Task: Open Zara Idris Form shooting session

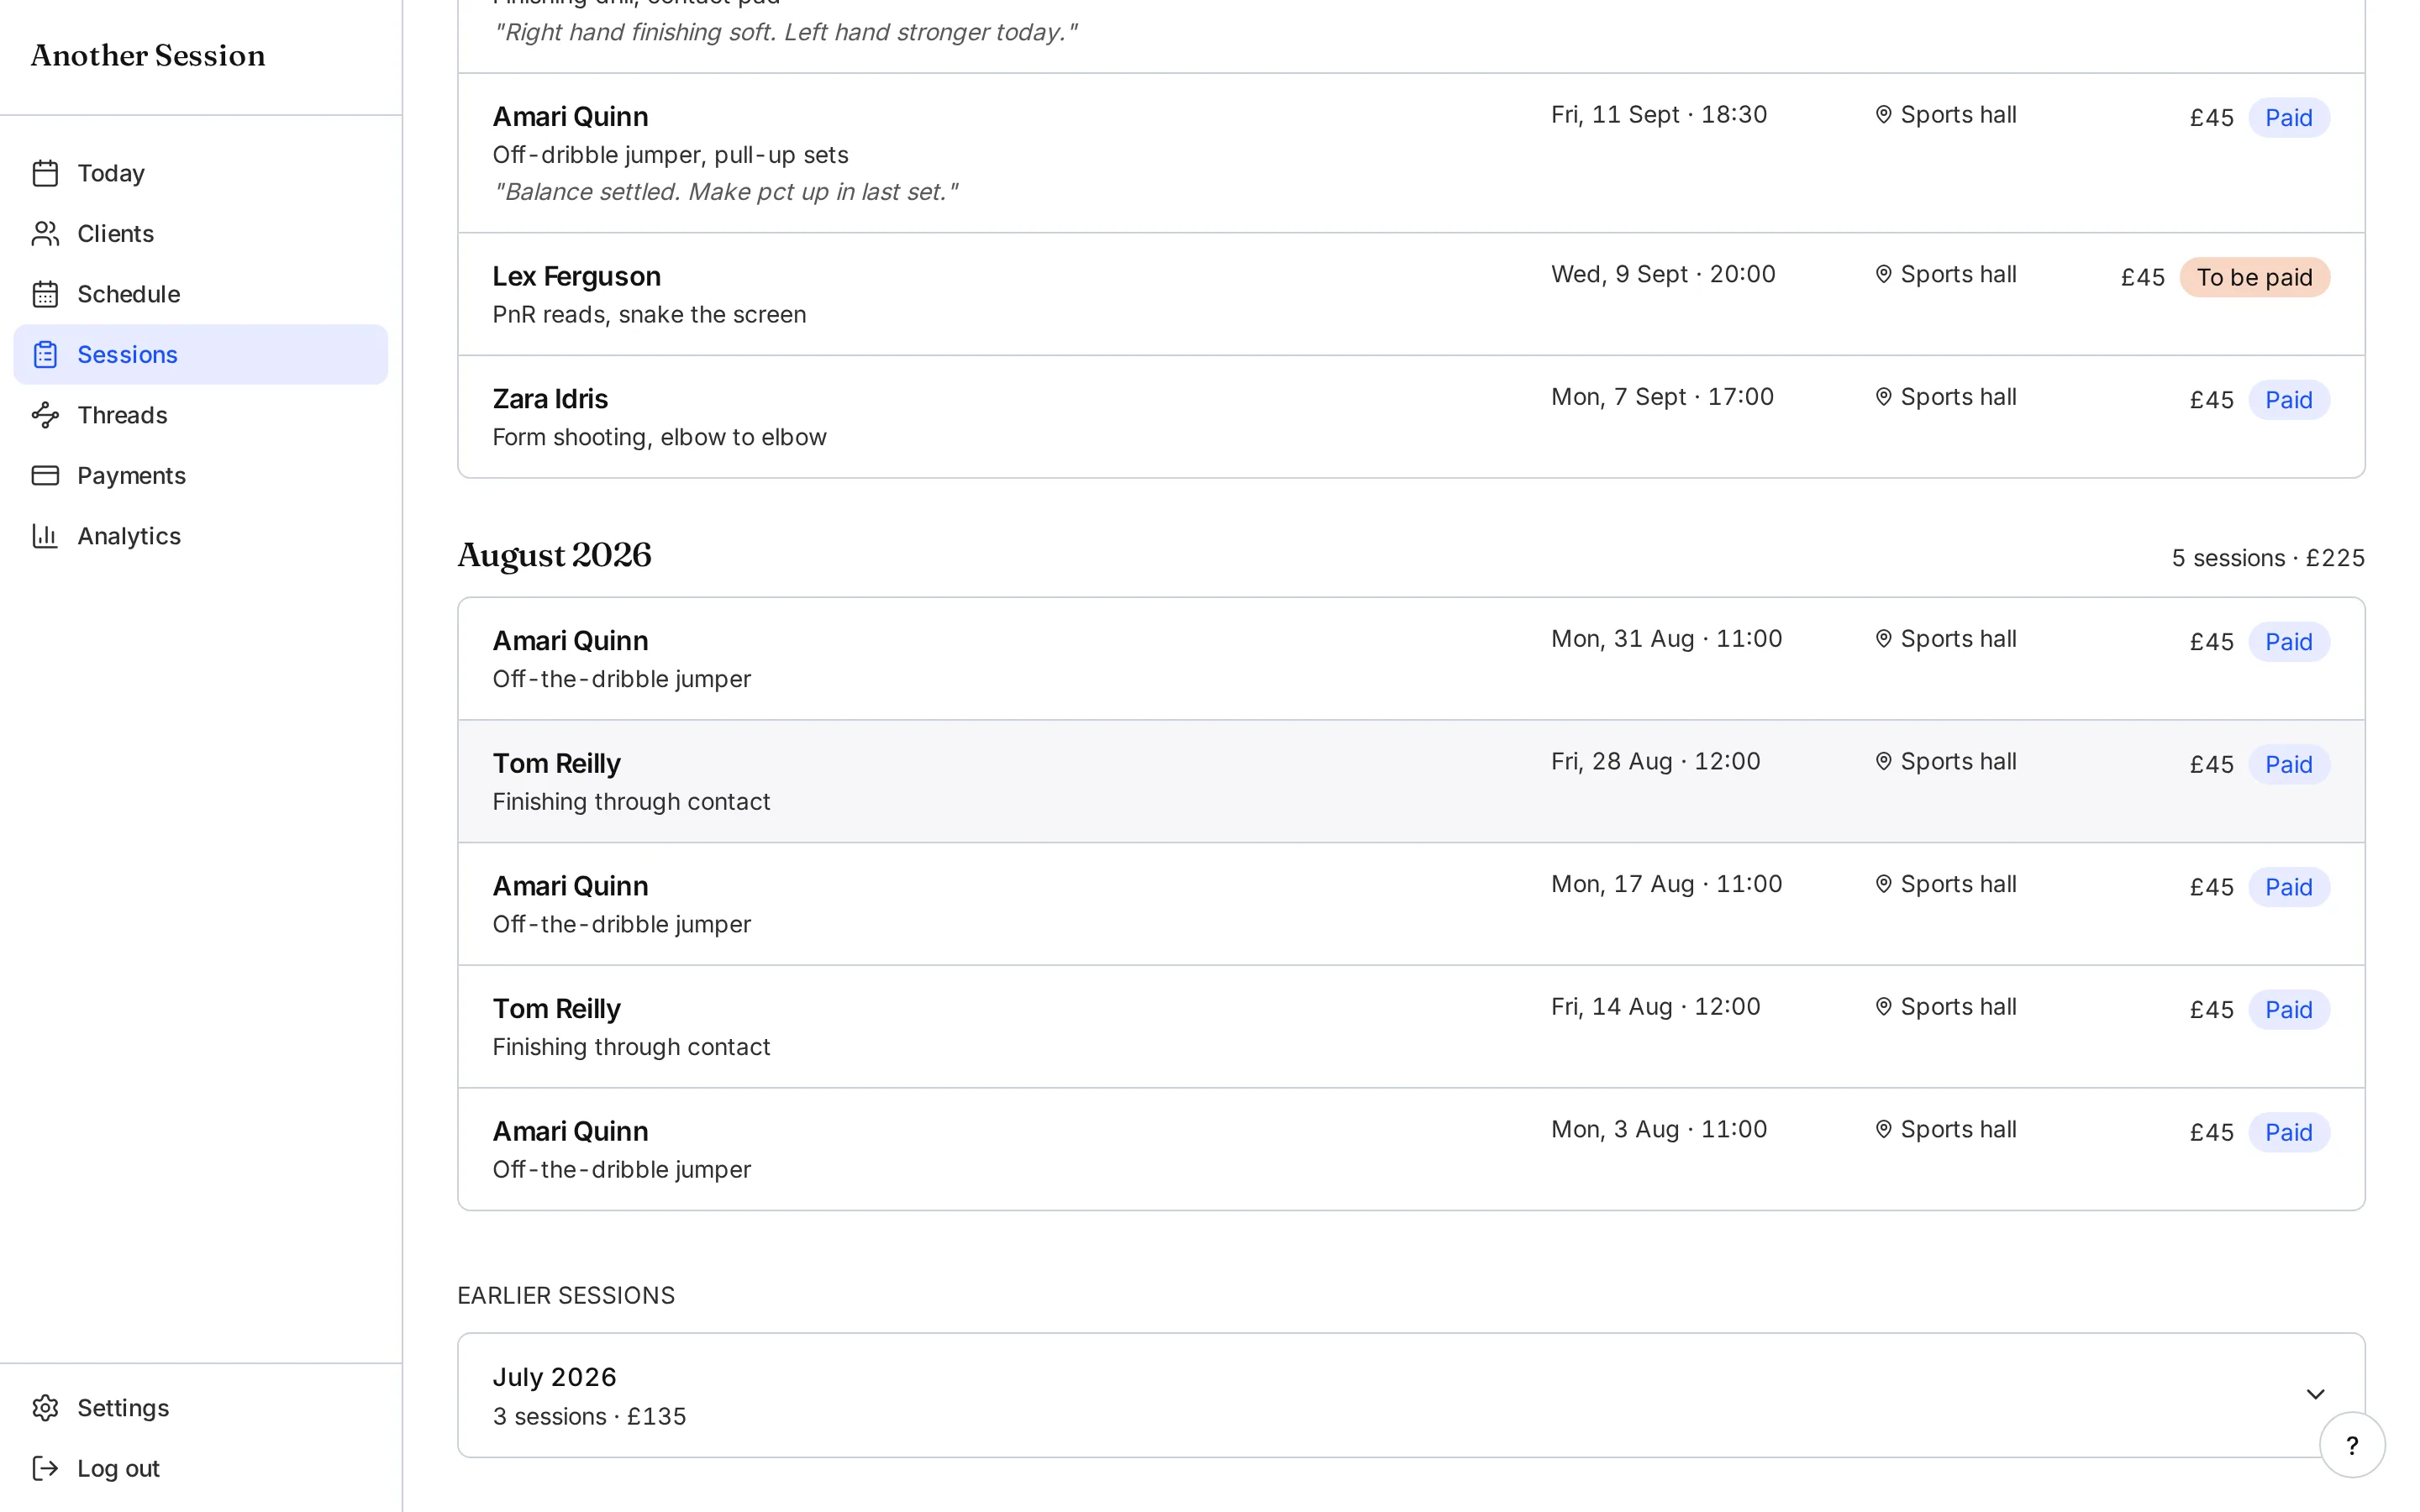Action: click(x=1411, y=417)
